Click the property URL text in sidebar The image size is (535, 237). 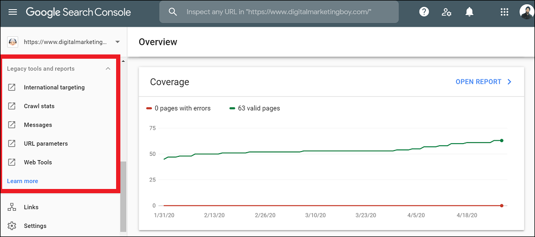(65, 42)
